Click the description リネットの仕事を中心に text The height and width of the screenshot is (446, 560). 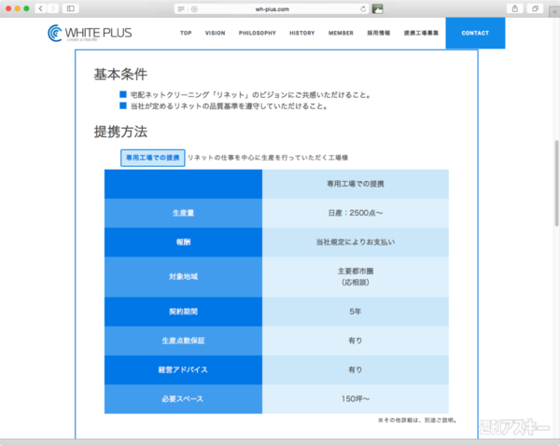268,158
